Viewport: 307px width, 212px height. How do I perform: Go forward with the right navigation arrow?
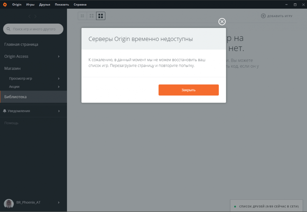point(35,17)
